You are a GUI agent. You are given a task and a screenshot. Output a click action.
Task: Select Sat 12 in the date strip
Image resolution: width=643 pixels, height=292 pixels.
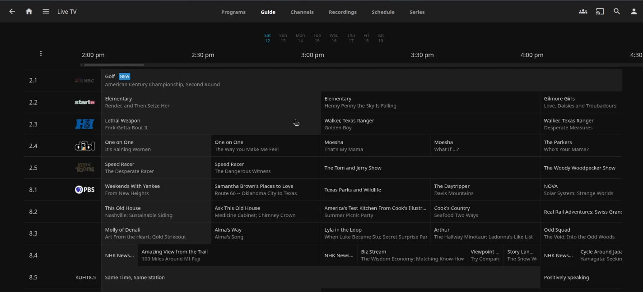[267, 38]
